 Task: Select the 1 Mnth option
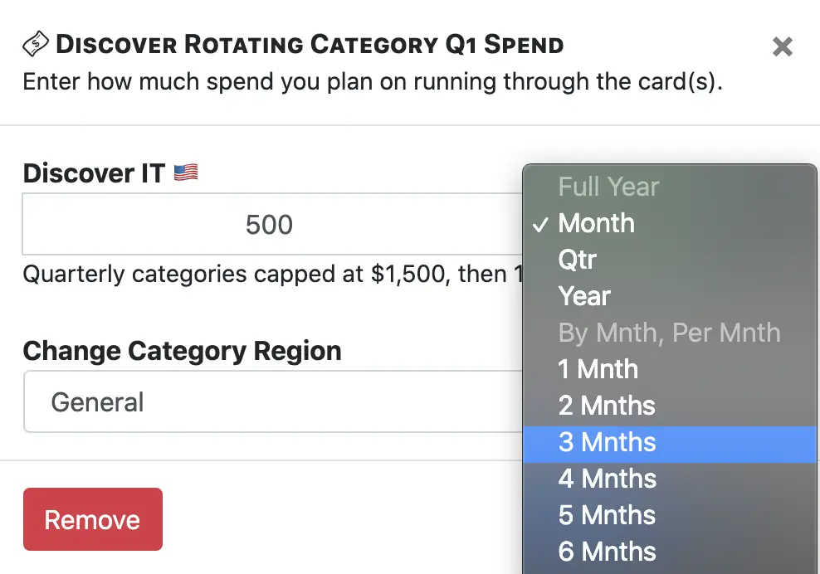tap(670, 369)
